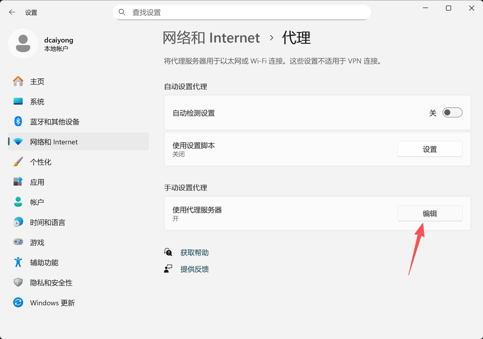Toggle the 自动检测设置 switch
483x339 pixels.
coord(452,113)
